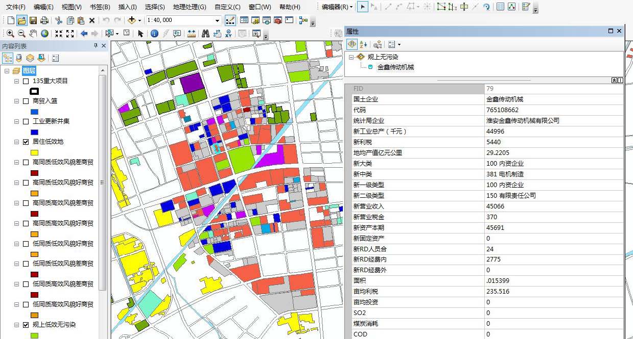Click the blue 商贸入篮 symbol swatch

click(x=34, y=112)
